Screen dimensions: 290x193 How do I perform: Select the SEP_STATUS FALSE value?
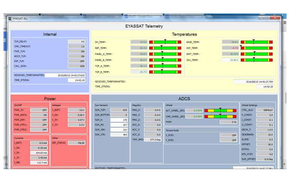(x=77, y=143)
